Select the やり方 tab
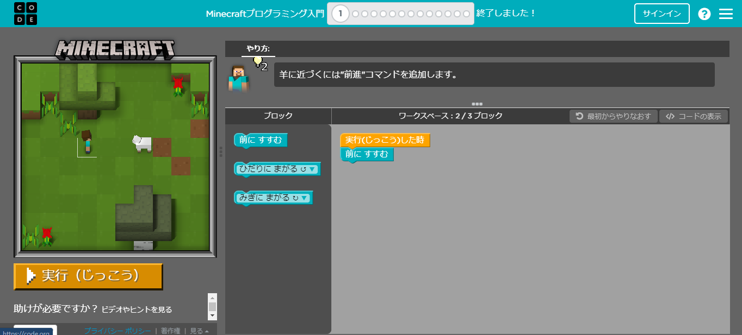742x335 pixels. point(258,49)
